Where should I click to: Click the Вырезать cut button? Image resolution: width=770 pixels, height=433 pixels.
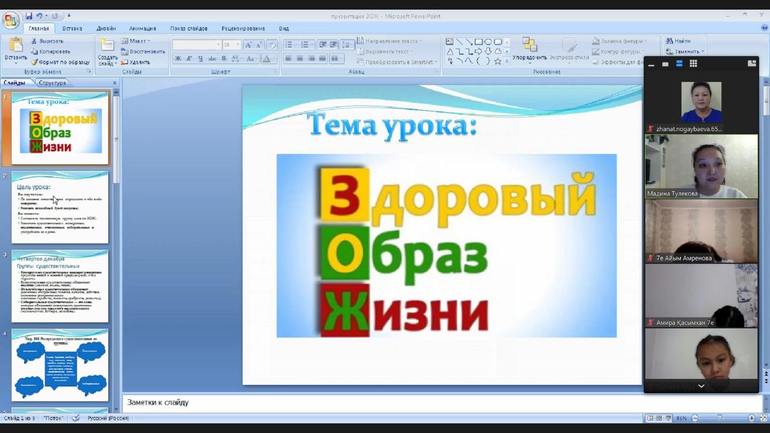48,41
